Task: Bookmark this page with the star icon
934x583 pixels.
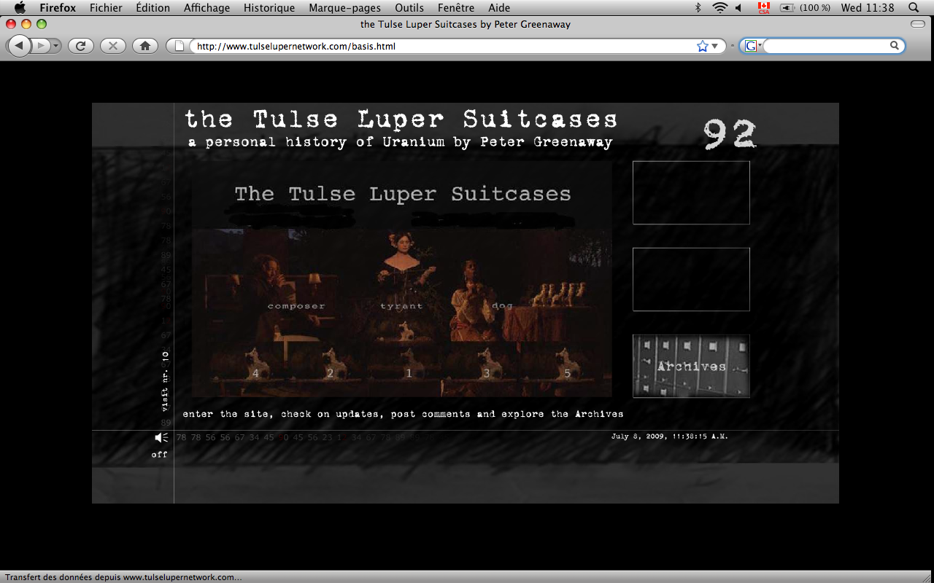Action: (x=702, y=46)
